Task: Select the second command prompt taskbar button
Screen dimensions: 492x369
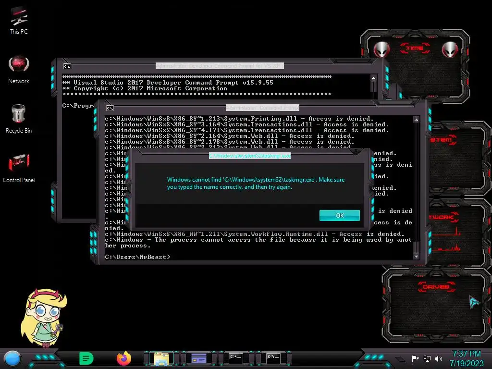Action: [x=273, y=358]
